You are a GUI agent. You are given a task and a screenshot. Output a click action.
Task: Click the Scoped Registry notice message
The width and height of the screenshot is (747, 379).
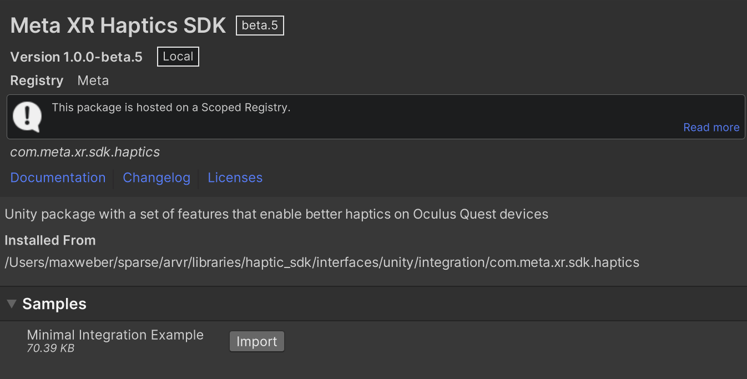[171, 108]
